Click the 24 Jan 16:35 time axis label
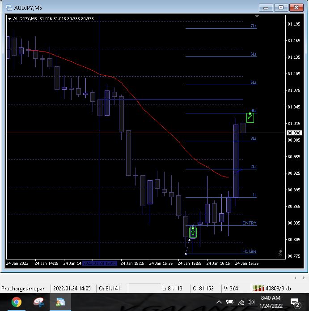Screen dimensions: 309x311 pyautogui.click(x=247, y=263)
